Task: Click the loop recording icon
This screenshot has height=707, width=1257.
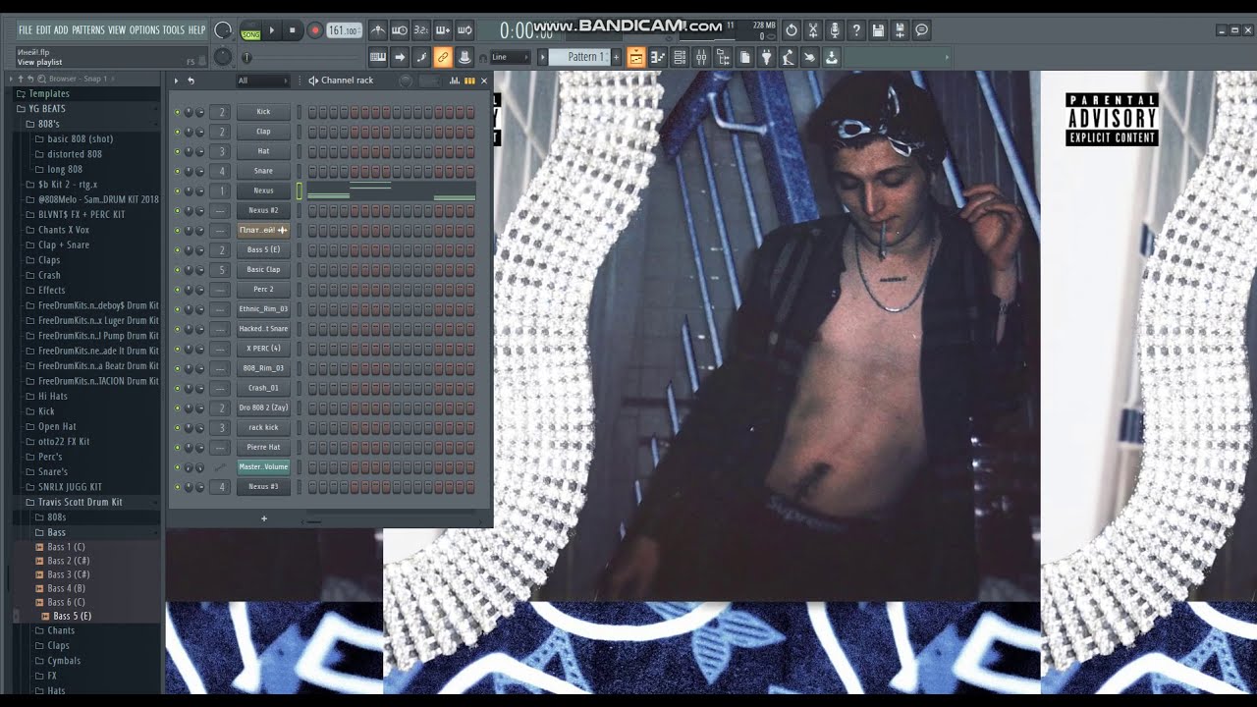Action: coord(464,30)
